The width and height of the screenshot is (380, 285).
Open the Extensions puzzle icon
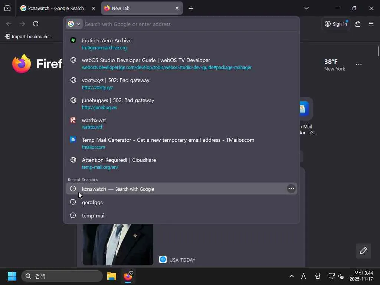(x=358, y=24)
